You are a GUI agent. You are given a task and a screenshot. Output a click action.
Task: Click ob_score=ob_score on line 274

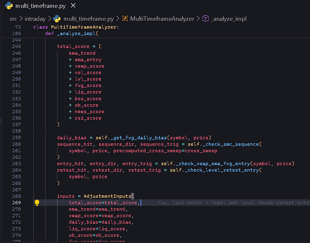click(94, 235)
